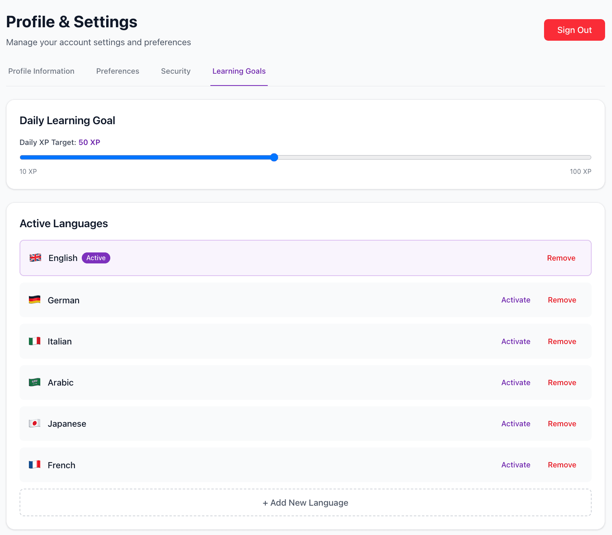The height and width of the screenshot is (535, 612).
Task: Activate the German language
Action: [516, 300]
